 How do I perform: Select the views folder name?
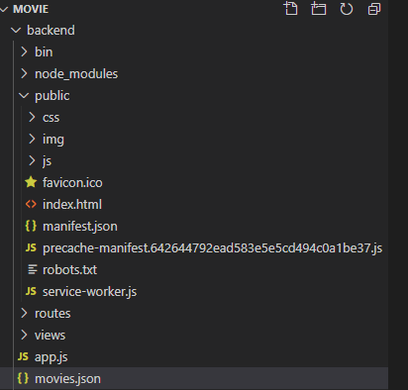(50, 336)
